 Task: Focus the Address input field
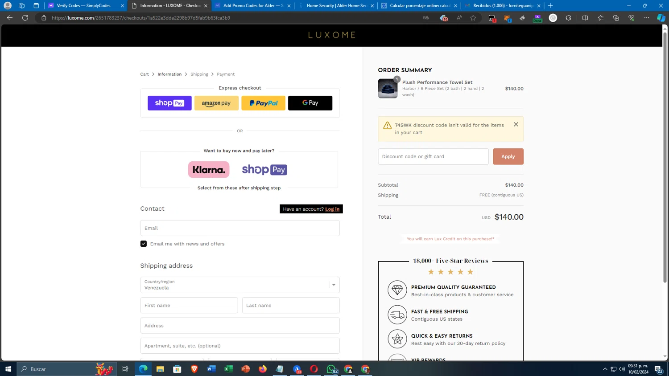pyautogui.click(x=240, y=326)
